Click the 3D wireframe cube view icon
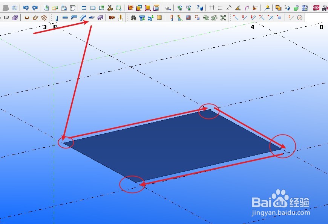 coord(14,8)
